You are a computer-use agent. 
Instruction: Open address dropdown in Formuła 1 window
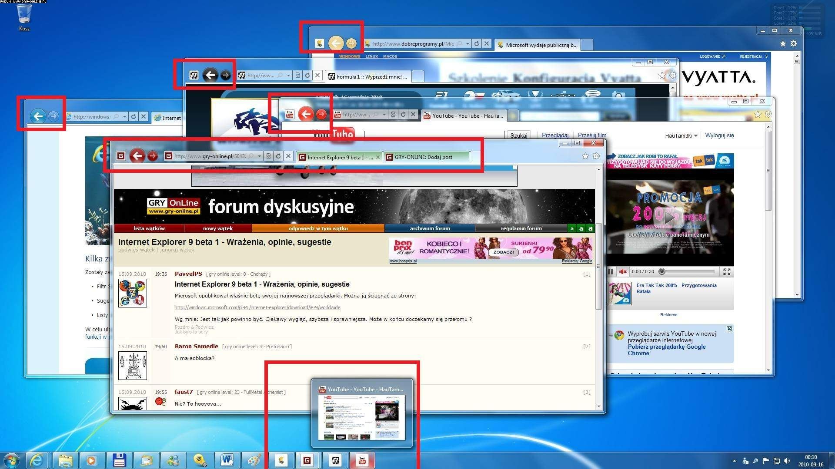coord(288,76)
